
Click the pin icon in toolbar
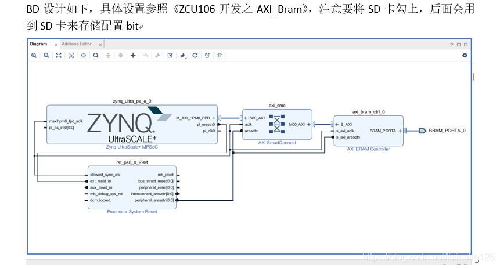[x=183, y=56]
